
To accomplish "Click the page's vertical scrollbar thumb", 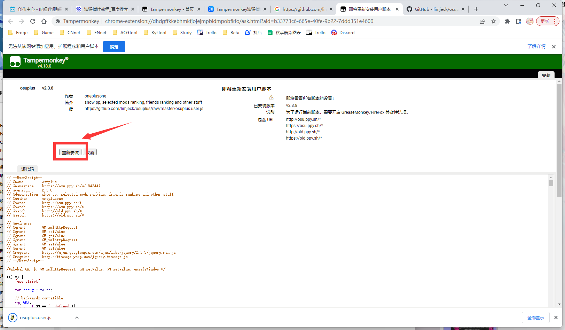I will (x=559, y=140).
